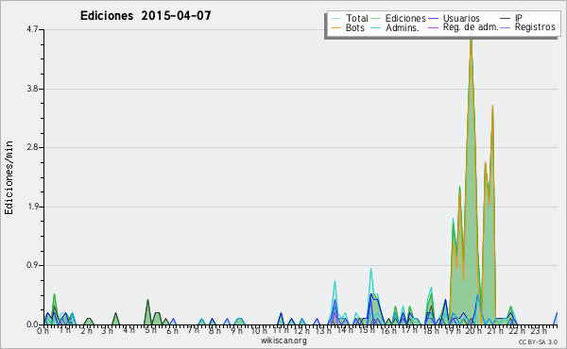Select the "Ediciones" legend entry
The width and height of the screenshot is (567, 349).
399,18
